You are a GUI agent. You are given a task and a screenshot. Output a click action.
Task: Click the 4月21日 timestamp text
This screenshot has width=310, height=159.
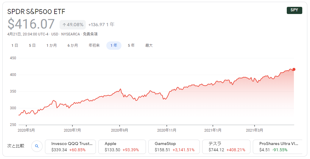(28, 34)
